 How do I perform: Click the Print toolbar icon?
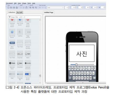tap(17, 8)
